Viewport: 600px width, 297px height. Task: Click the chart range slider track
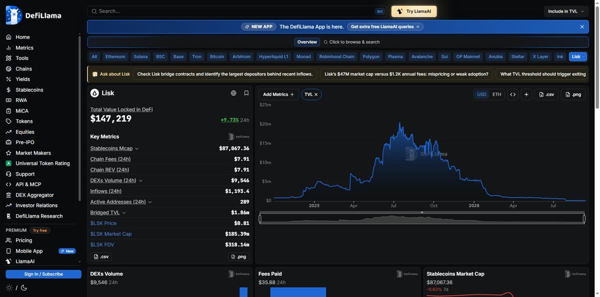(422, 219)
